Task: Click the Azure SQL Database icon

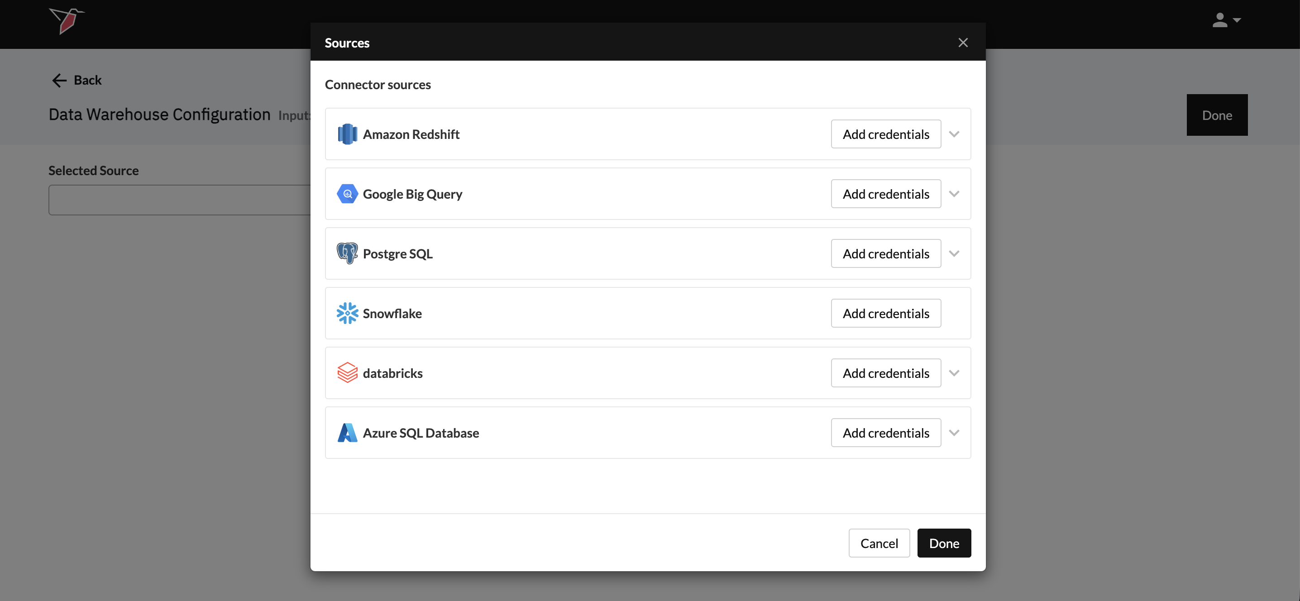Action: coord(347,433)
